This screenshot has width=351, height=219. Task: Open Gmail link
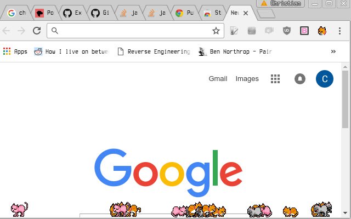point(218,79)
